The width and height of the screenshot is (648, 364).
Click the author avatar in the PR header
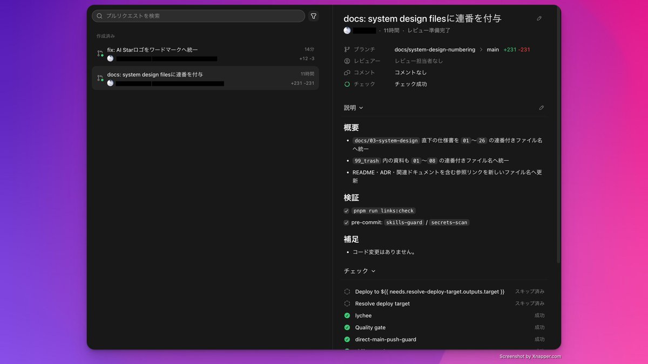pos(347,31)
